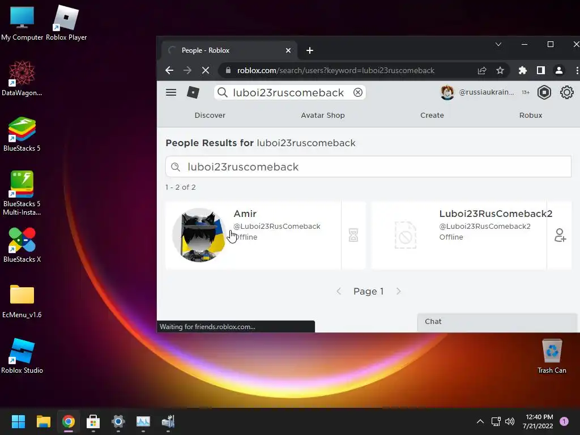This screenshot has height=435, width=580.
Task: Open File Explorer from taskbar
Action: [43, 421]
